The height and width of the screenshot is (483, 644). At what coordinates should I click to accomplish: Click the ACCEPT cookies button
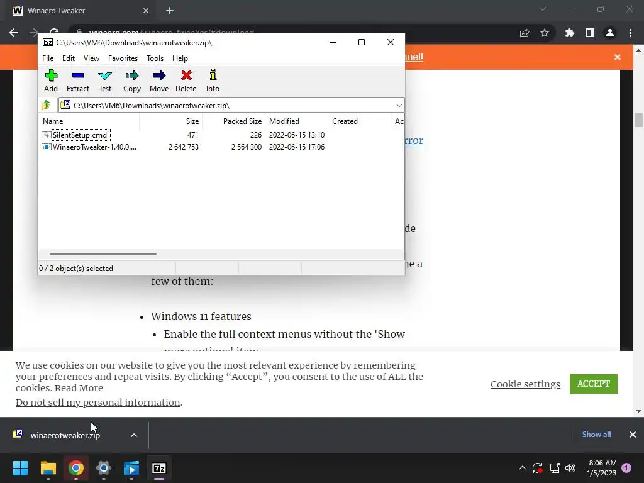pos(594,384)
